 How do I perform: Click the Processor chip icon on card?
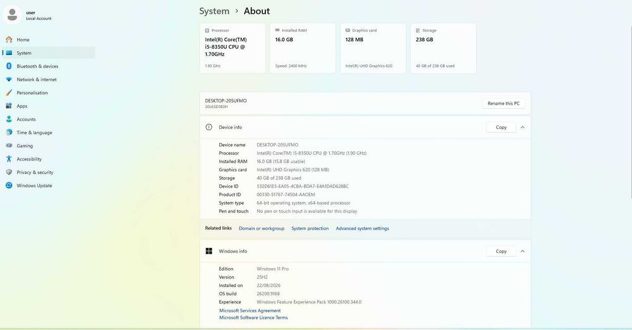(207, 30)
